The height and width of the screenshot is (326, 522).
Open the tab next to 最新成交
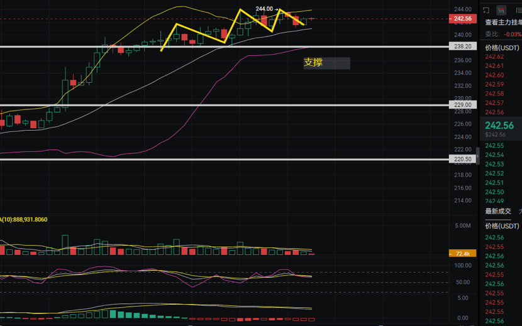(519, 211)
